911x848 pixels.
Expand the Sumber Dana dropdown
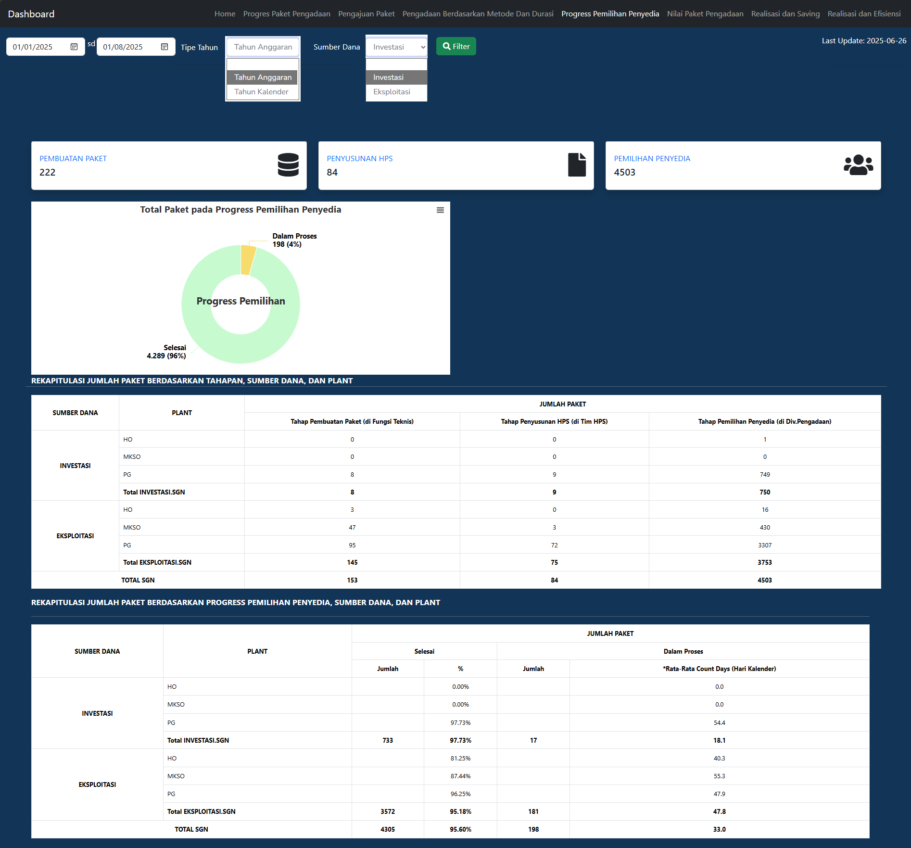pyautogui.click(x=396, y=47)
